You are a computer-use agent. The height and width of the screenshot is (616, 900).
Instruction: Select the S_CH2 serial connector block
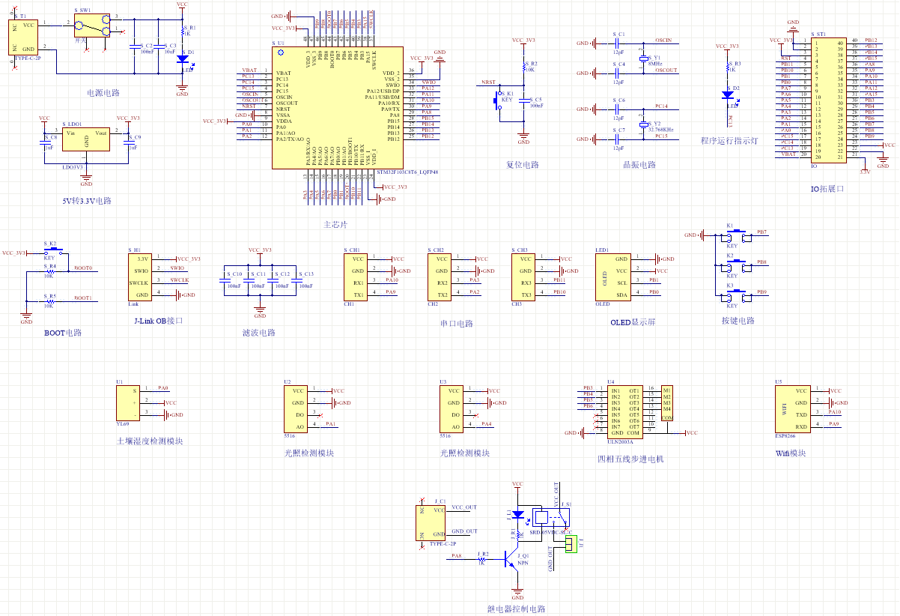(440, 277)
